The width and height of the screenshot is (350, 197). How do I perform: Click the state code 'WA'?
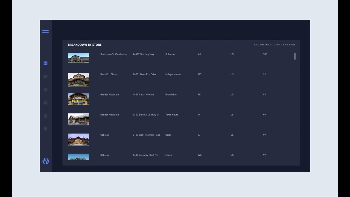[x=200, y=155]
